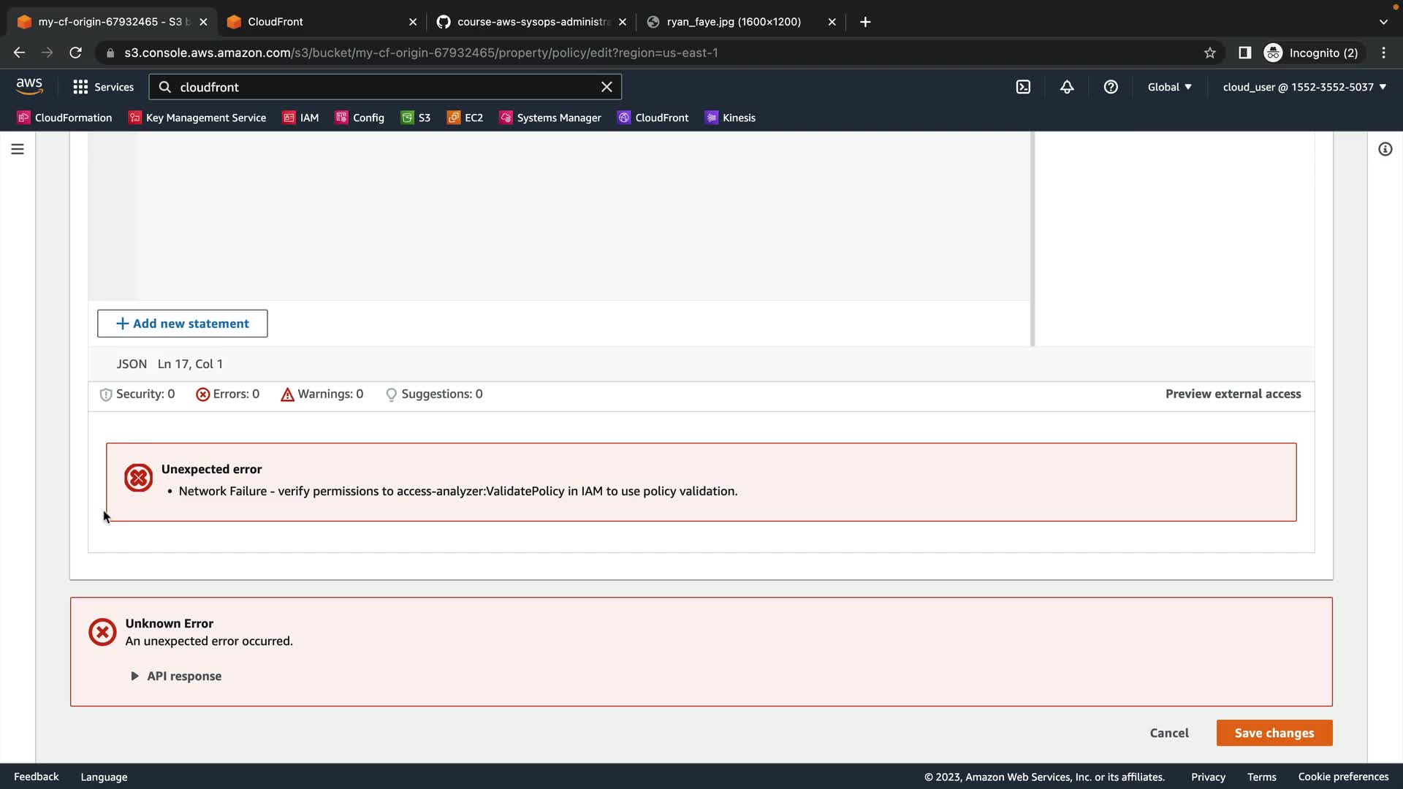Click Add new statement button

[x=182, y=324]
